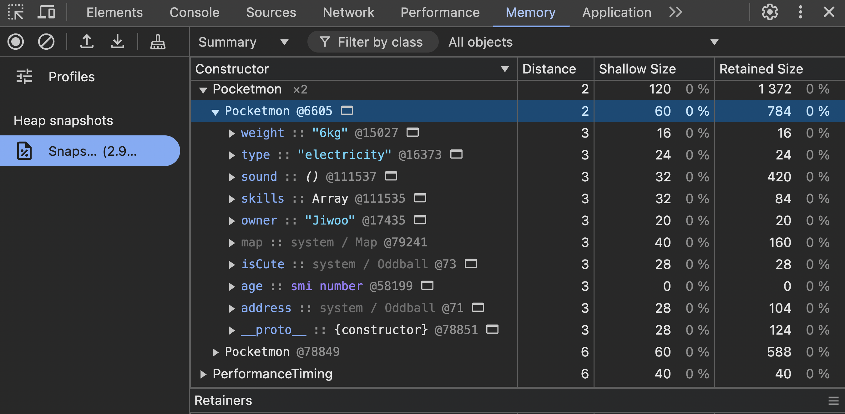Click reveal icon next to Pocketmon @6605
Image resolution: width=845 pixels, height=414 pixels.
click(347, 111)
